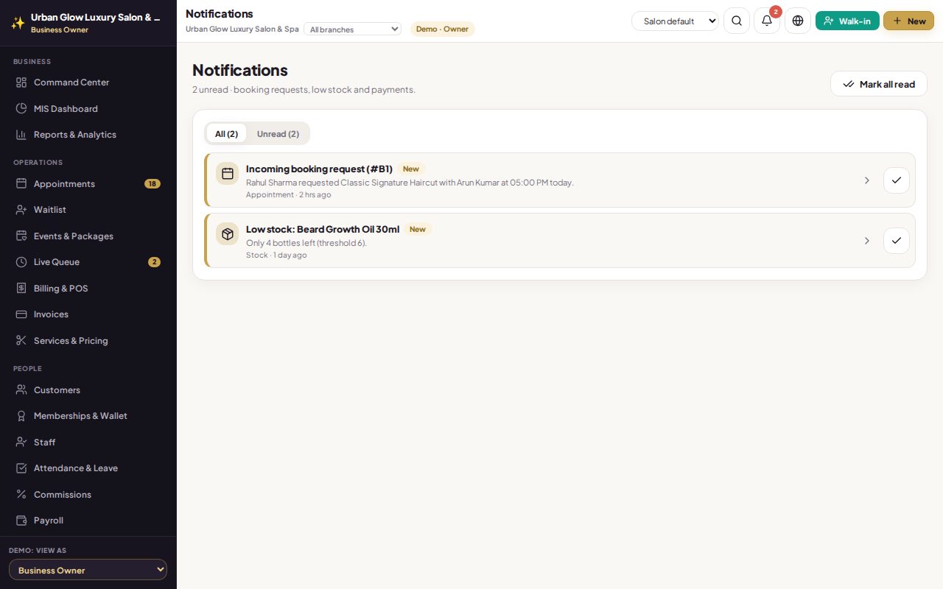Screen dimensions: 943x589
Task: Open the Incoming booking request (#B1) title
Action: point(319,169)
